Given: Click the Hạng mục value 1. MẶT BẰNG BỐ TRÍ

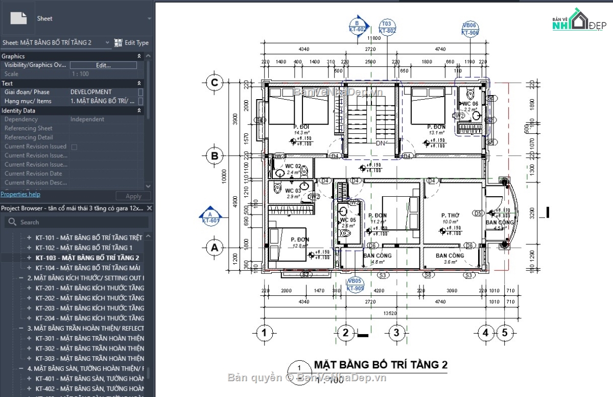Looking at the screenshot, I should coord(104,101).
